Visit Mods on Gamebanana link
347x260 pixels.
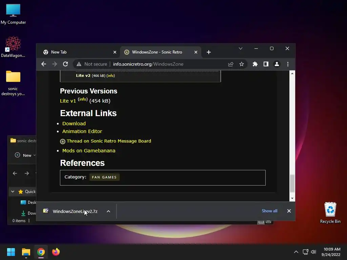click(x=89, y=151)
